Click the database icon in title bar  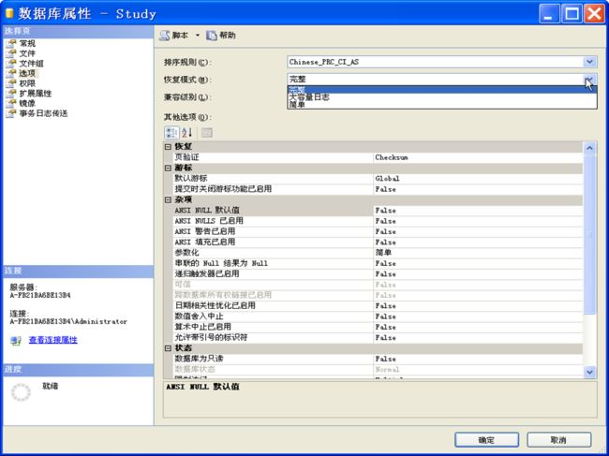pos(9,14)
